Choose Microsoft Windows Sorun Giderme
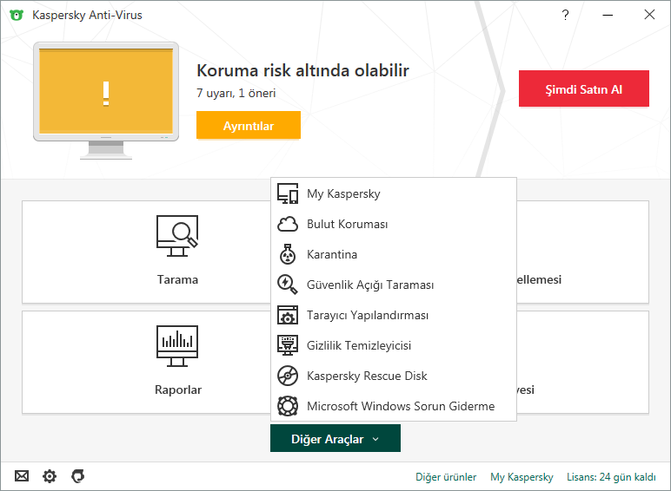Screen dimensions: 671x491 point(394,406)
